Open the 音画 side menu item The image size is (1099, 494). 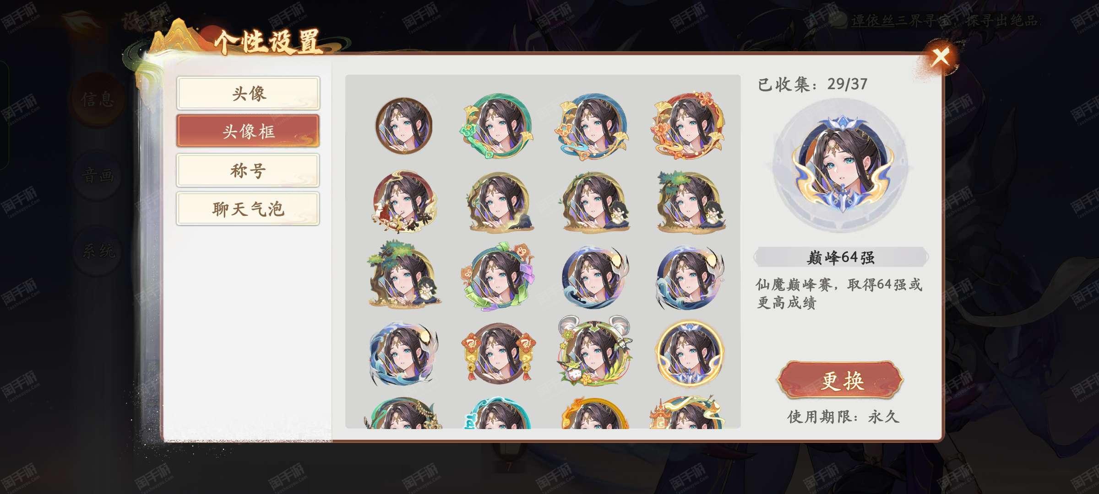point(98,175)
